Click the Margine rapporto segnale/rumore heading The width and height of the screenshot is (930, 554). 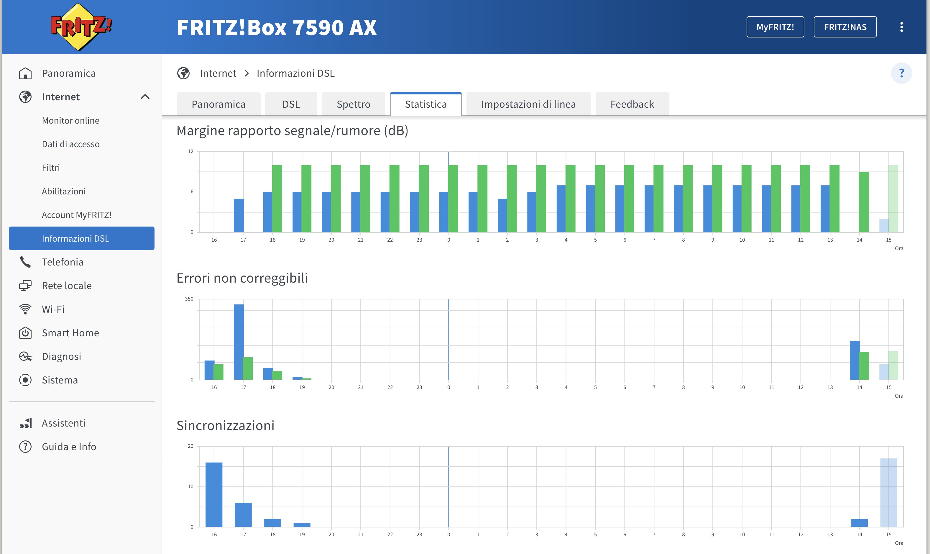point(293,131)
